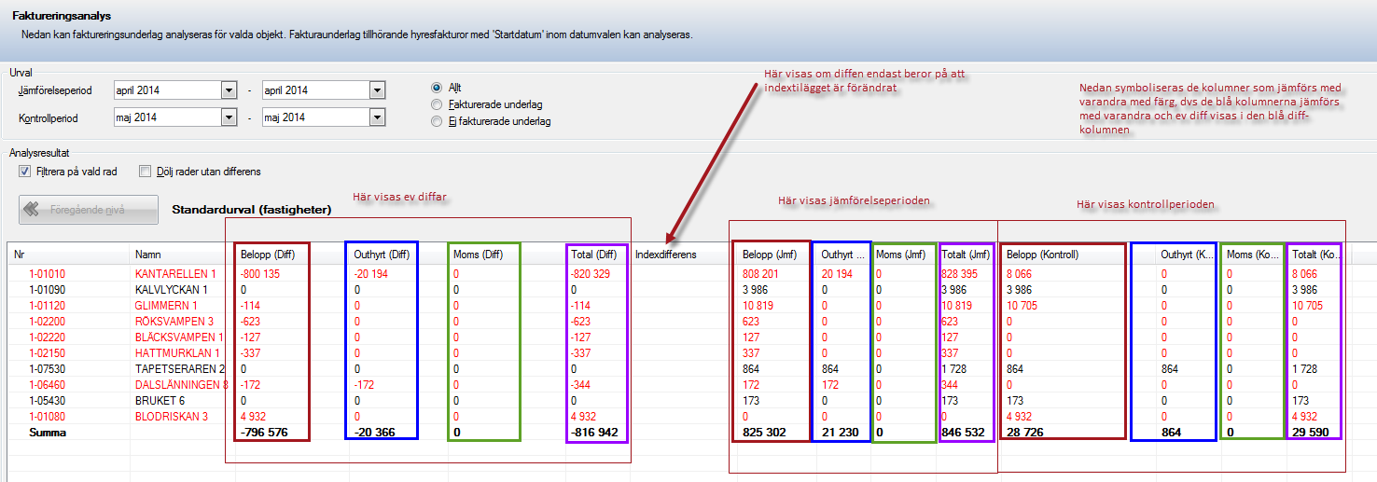Select the BLÄCKSVAMPEN 1 row name

(179, 337)
